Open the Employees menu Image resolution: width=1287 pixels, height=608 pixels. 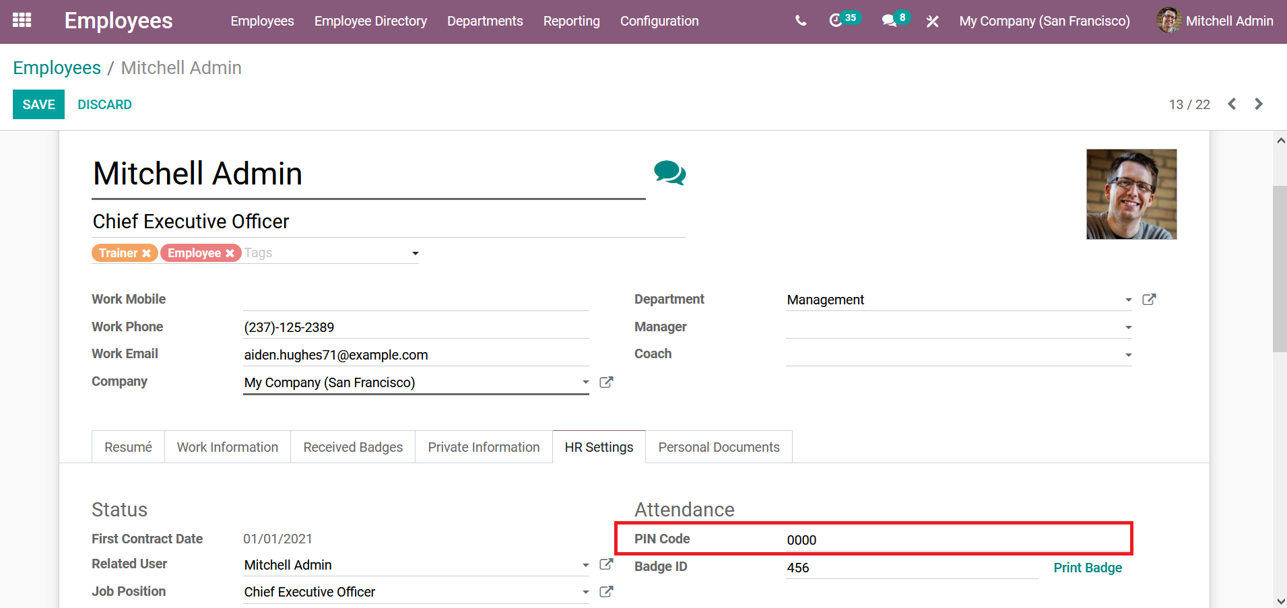(262, 21)
